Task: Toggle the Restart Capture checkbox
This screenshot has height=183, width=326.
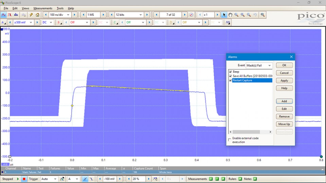Action: tap(231, 80)
